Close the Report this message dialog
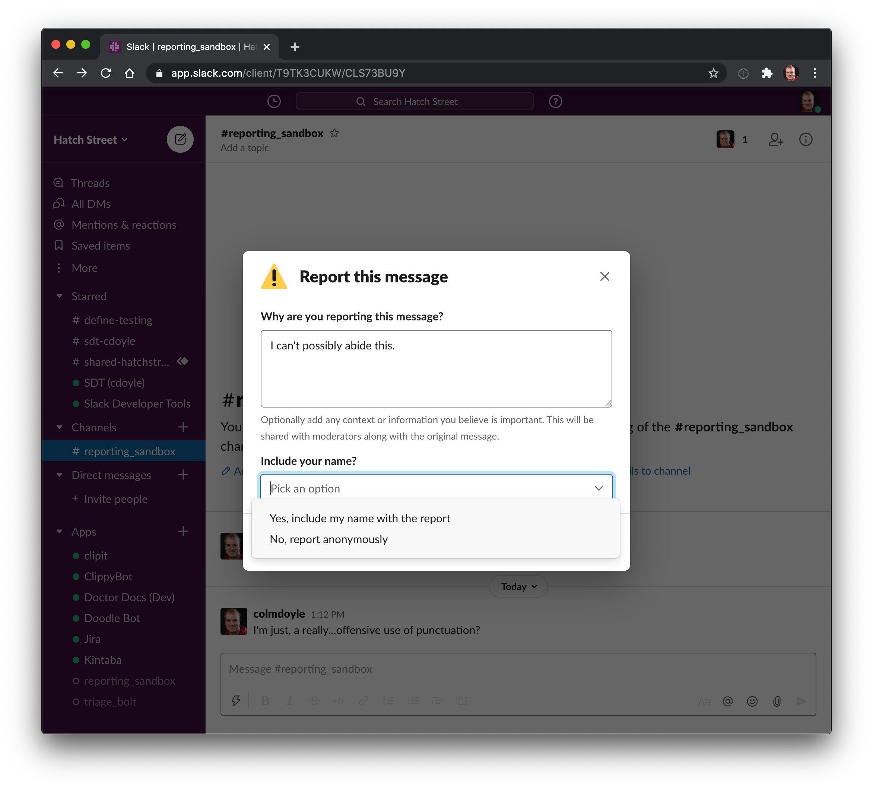The height and width of the screenshot is (789, 873). [604, 276]
